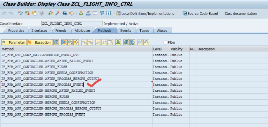268x127 pixels.
Task: Click the Method column header
Action: (x=77, y=49)
